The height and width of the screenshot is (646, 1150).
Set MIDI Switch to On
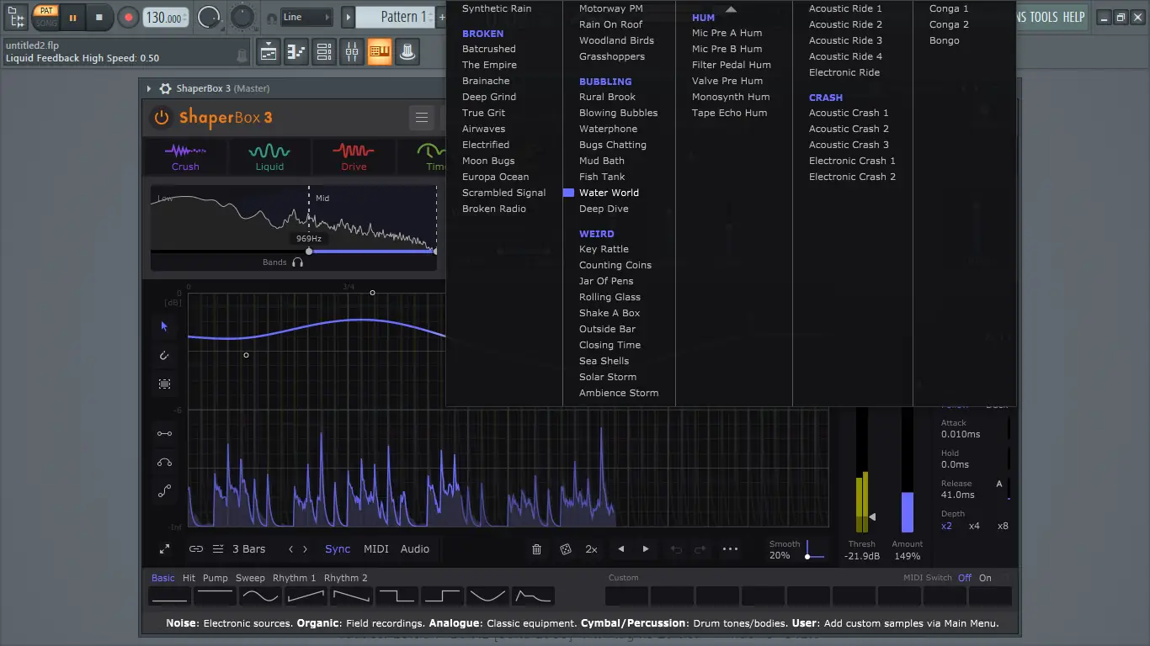(x=985, y=578)
